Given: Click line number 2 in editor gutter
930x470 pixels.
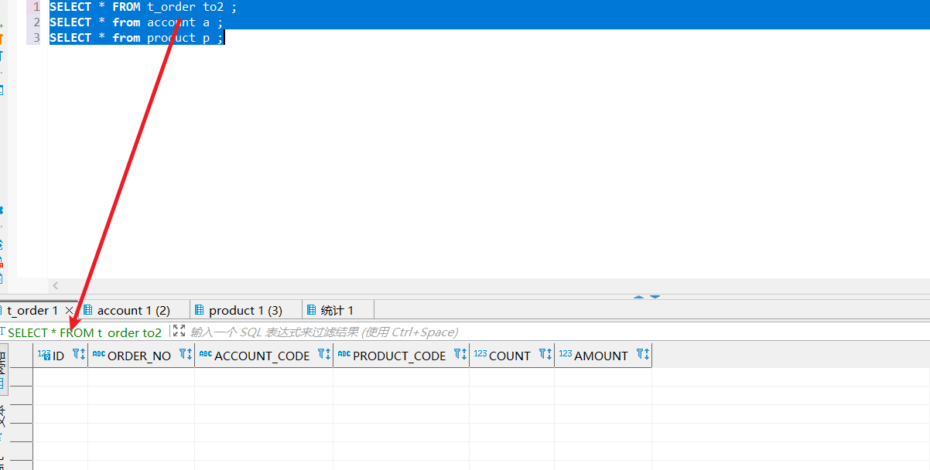Looking at the screenshot, I should [36, 22].
